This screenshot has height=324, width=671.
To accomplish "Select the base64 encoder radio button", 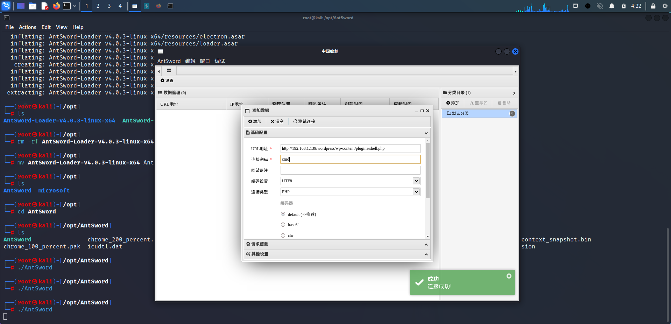I will pos(283,225).
